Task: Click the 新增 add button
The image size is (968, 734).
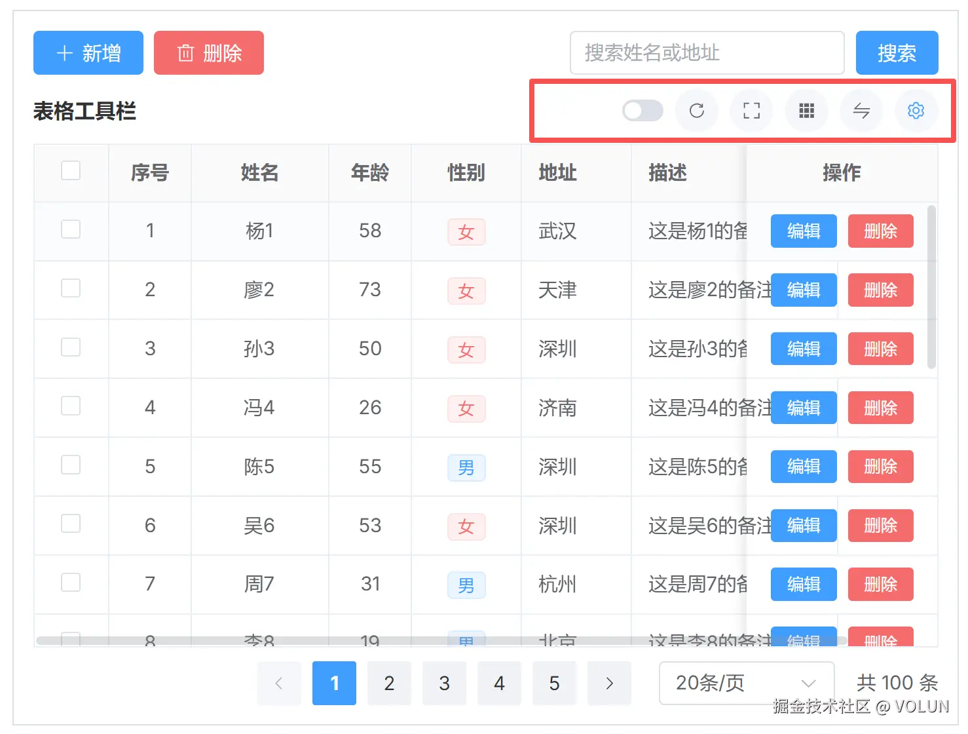Action: pyautogui.click(x=88, y=53)
